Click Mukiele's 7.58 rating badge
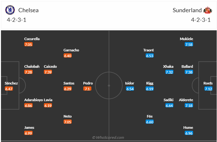The height and width of the screenshot is (142, 217). point(189,44)
